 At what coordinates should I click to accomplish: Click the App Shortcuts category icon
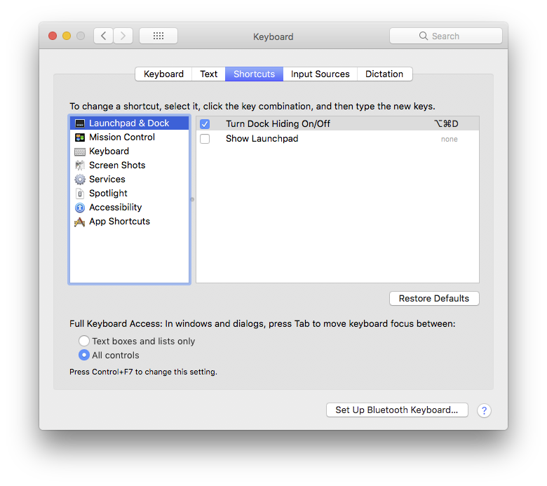[80, 222]
